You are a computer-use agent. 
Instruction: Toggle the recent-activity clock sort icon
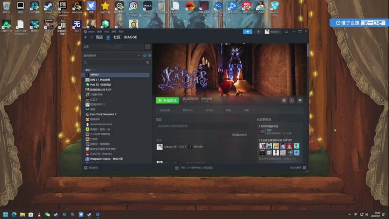[144, 55]
